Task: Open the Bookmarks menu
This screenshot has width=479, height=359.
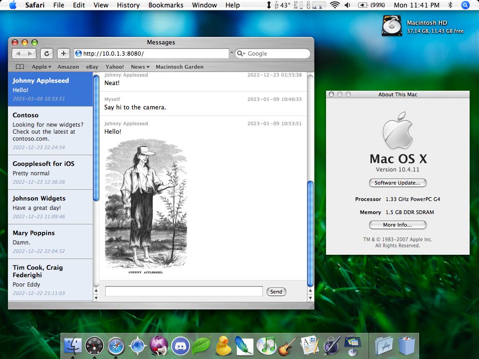Action: tap(166, 5)
